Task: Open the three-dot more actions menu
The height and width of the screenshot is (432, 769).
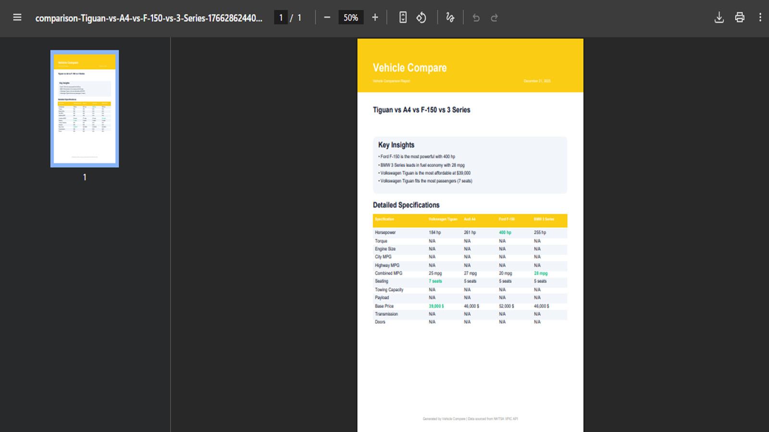Action: coord(760,18)
